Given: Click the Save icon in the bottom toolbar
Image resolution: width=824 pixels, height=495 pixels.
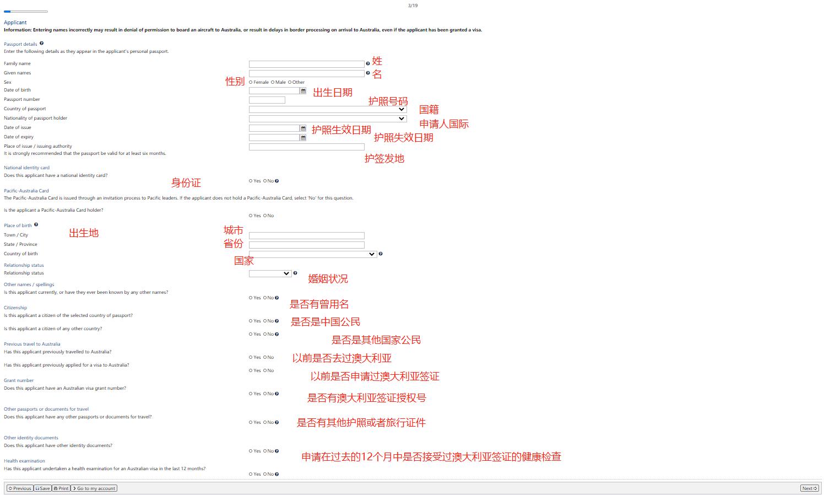Looking at the screenshot, I should (x=42, y=488).
